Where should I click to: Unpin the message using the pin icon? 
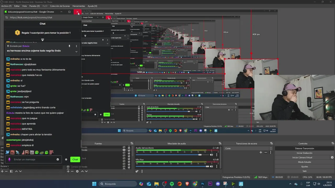click(69, 46)
